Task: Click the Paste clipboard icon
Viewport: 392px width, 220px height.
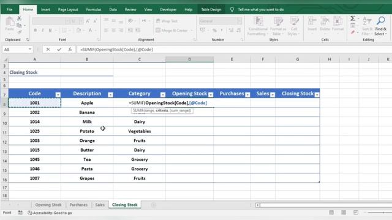Action: 10,22
